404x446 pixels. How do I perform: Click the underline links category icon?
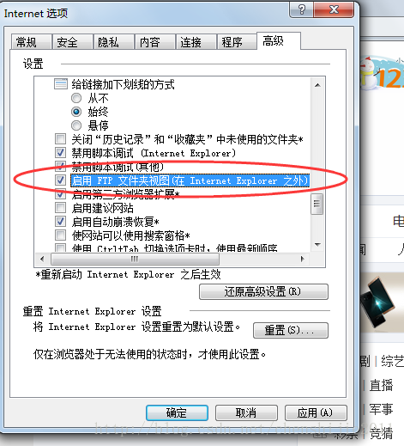point(61,84)
